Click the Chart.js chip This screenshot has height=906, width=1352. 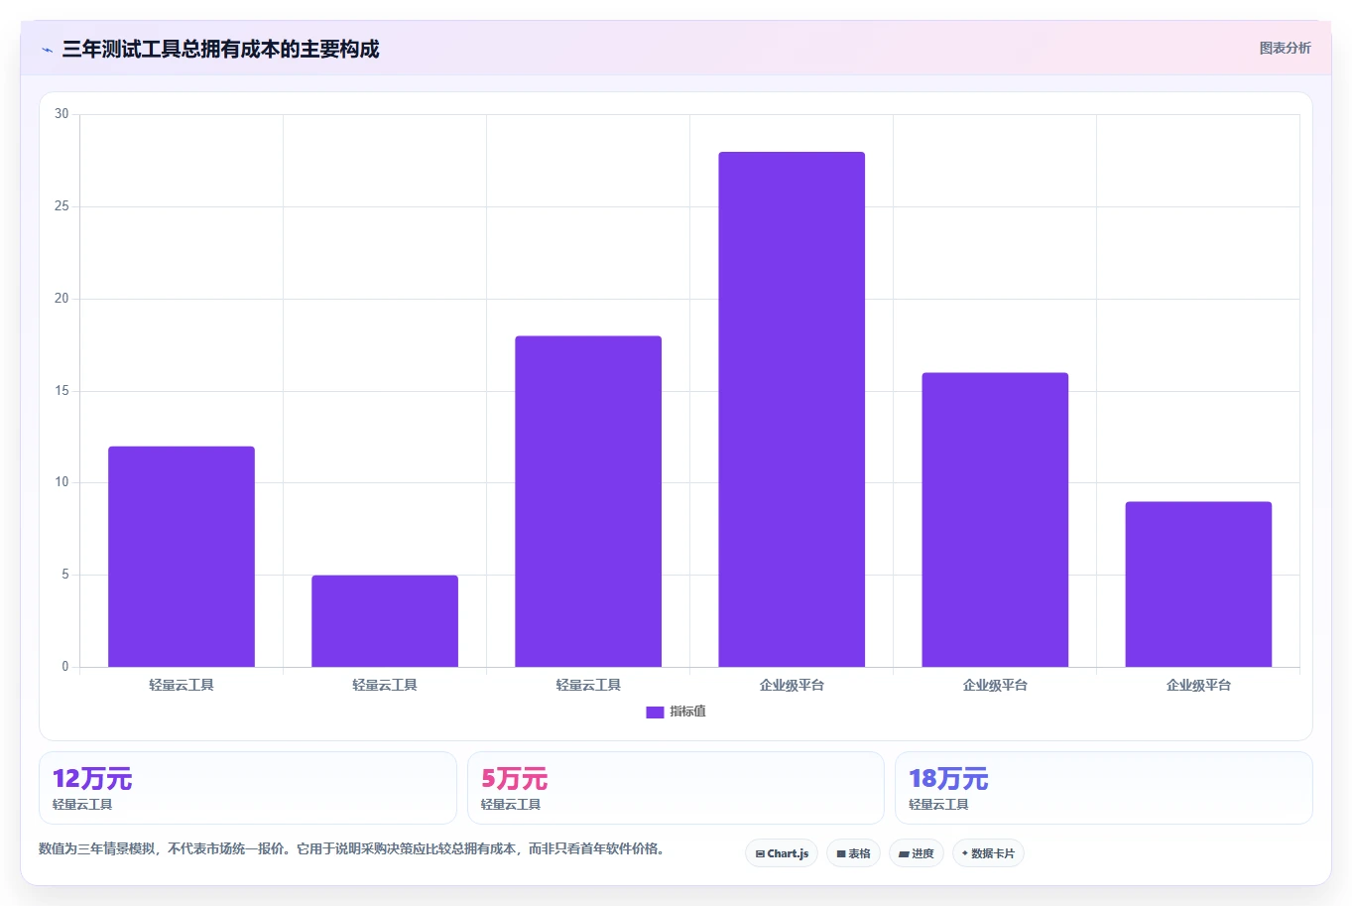point(782,853)
